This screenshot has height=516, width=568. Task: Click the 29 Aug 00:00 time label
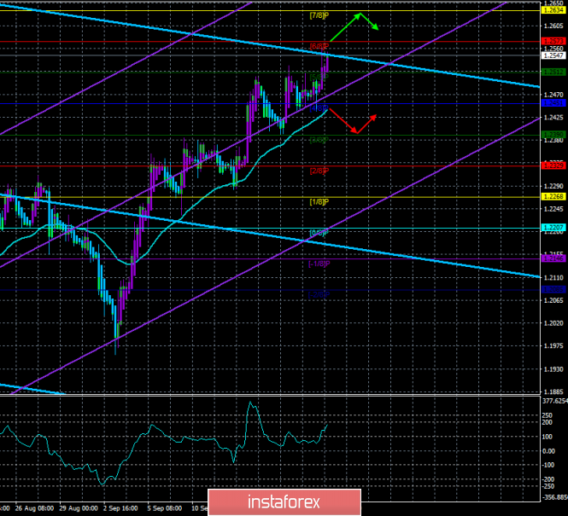(x=79, y=508)
